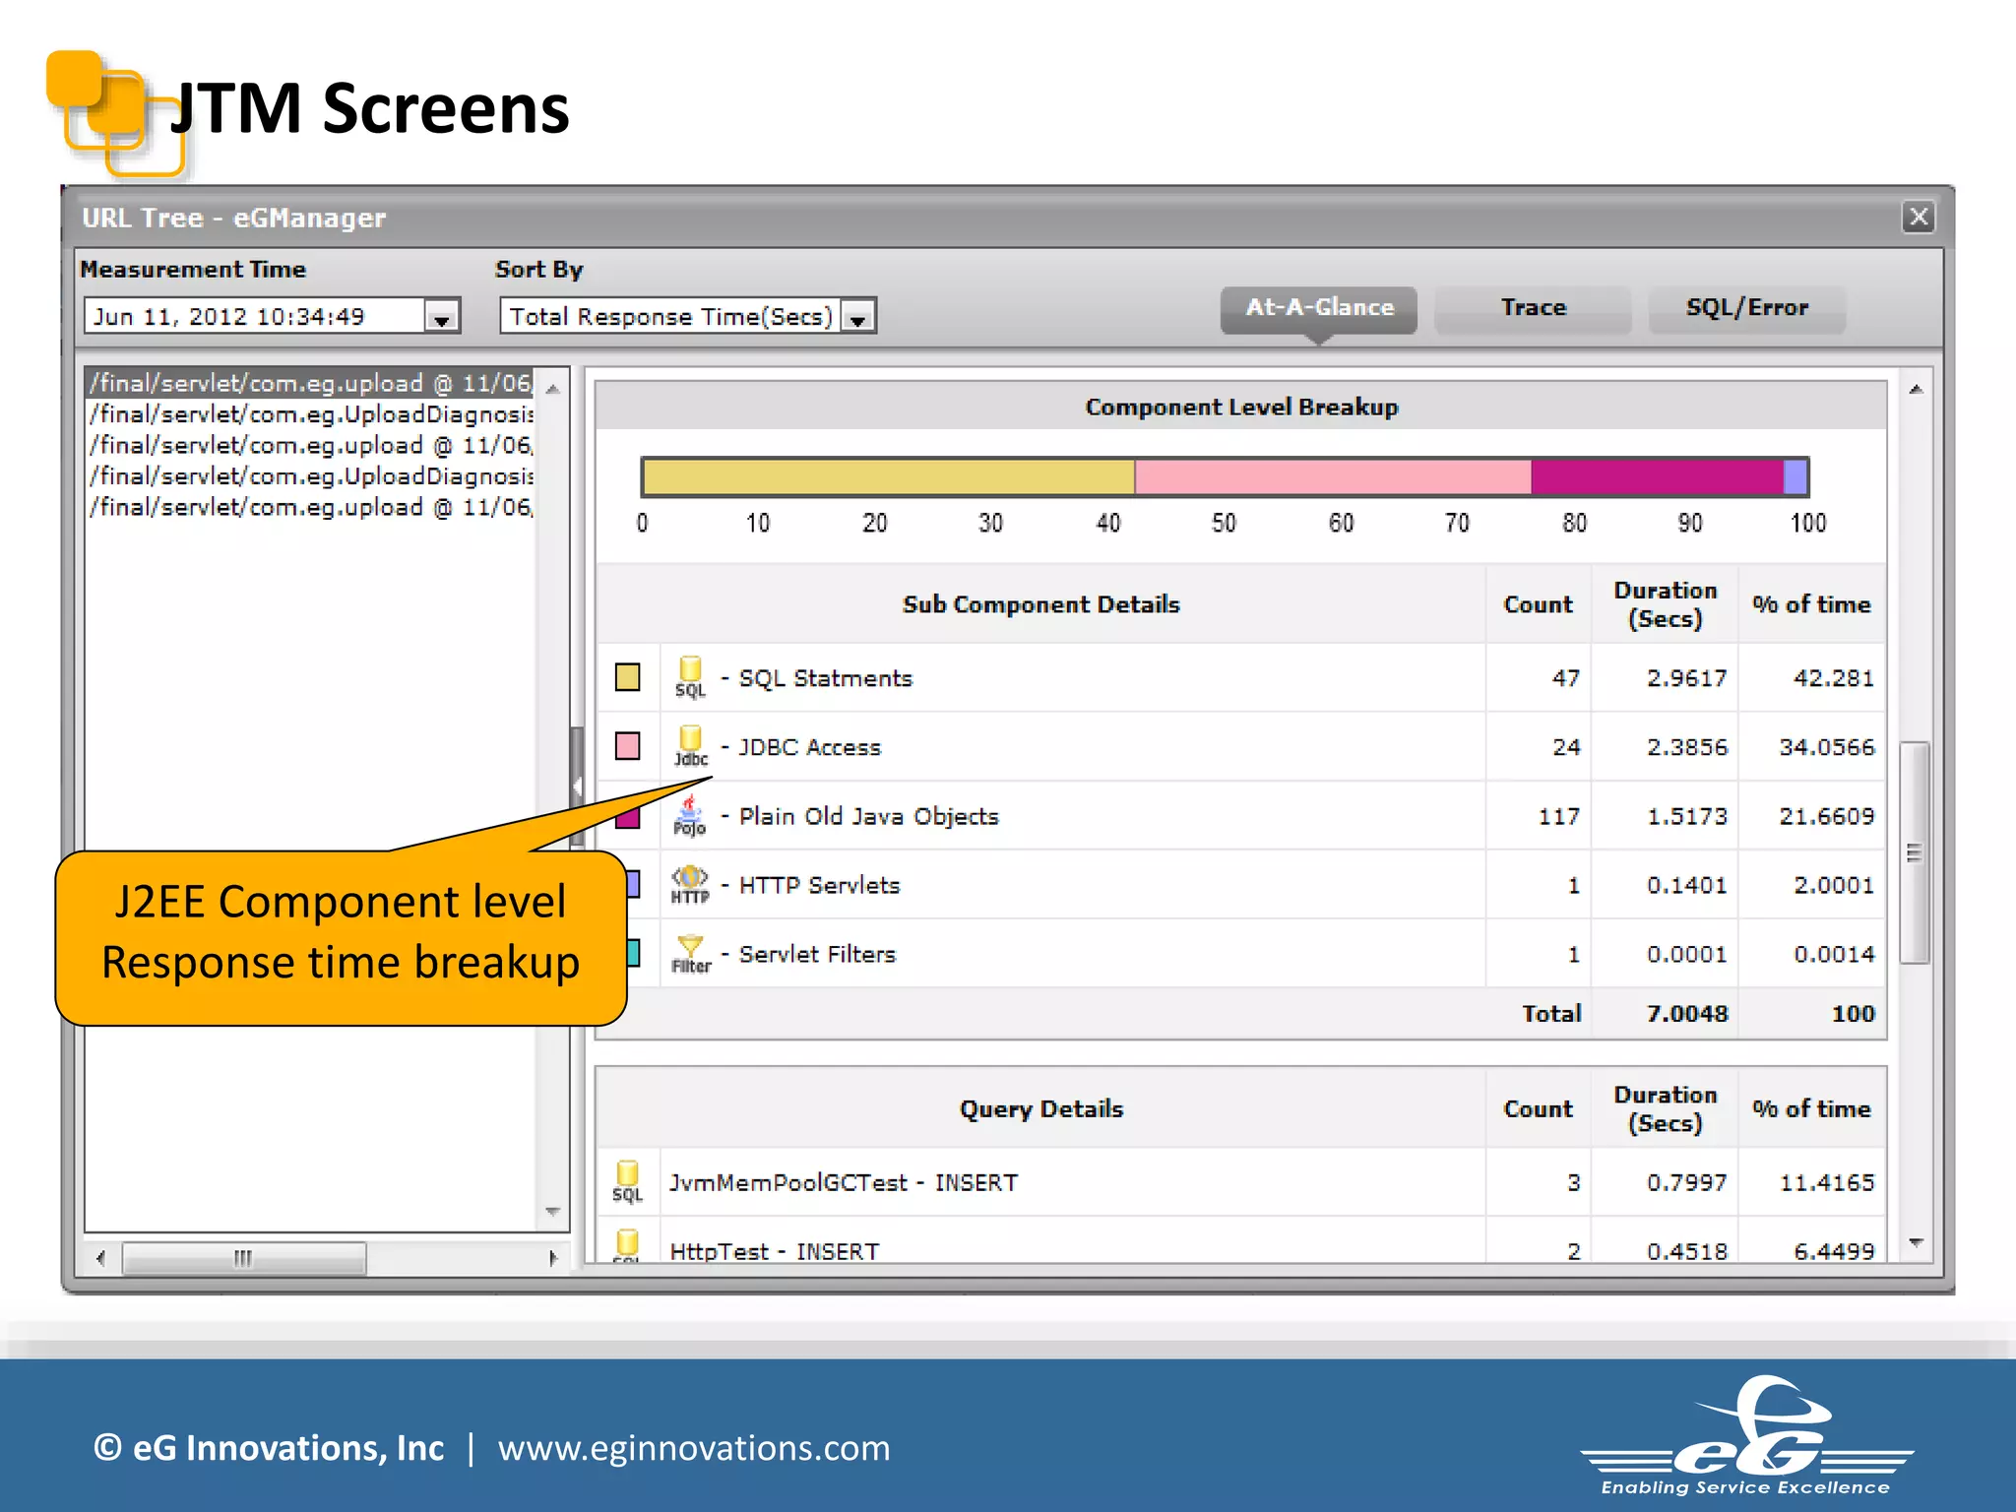
Task: Click the magenta segment of breakup bar
Action: coord(1657,477)
